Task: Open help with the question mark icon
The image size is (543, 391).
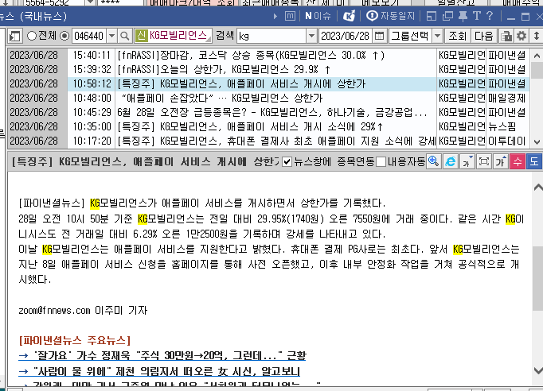Action: (x=490, y=16)
